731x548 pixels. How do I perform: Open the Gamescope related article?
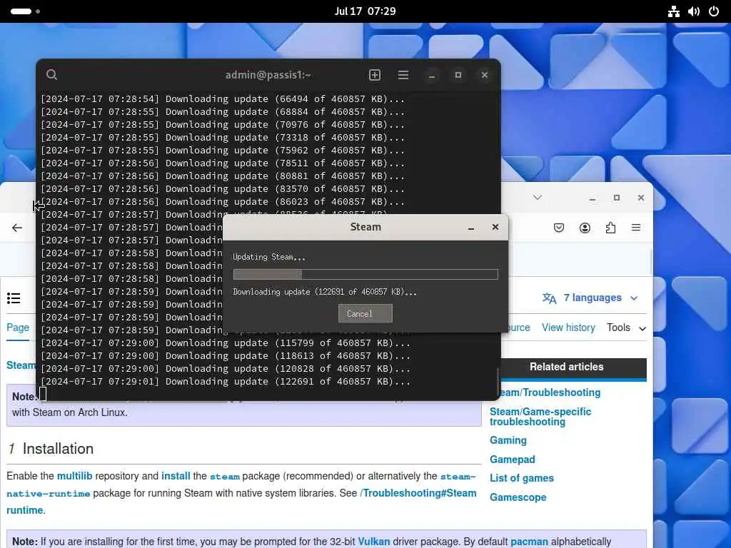(518, 497)
